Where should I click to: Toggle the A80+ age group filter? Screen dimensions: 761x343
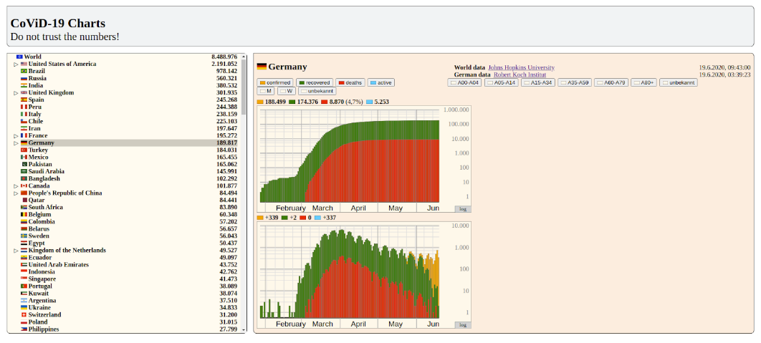(x=644, y=83)
